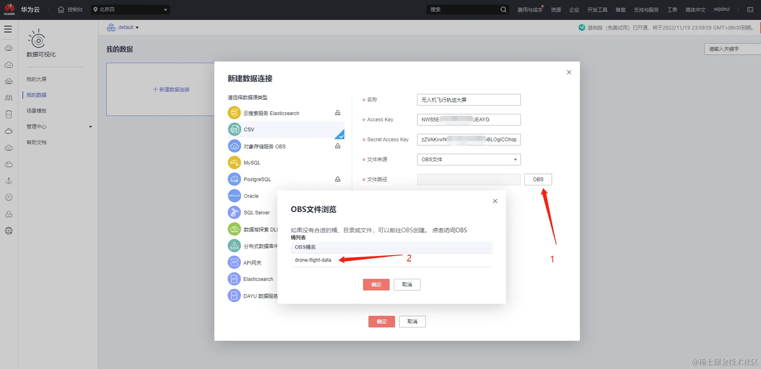Click the Huawei Cloud logo
Viewport: 761px width, 369px height.
tap(9, 10)
